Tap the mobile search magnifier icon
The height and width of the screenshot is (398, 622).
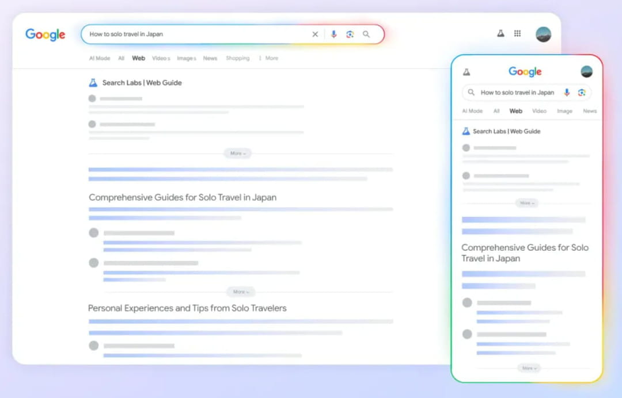[x=471, y=92]
